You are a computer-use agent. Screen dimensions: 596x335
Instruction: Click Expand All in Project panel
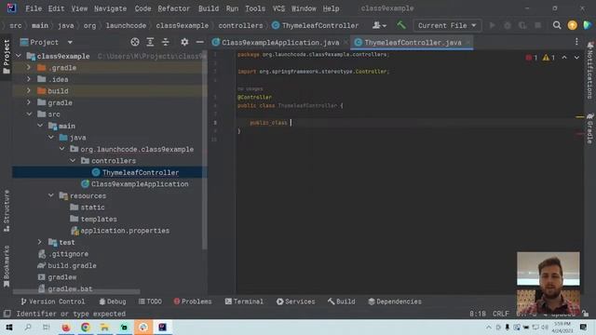[150, 42]
